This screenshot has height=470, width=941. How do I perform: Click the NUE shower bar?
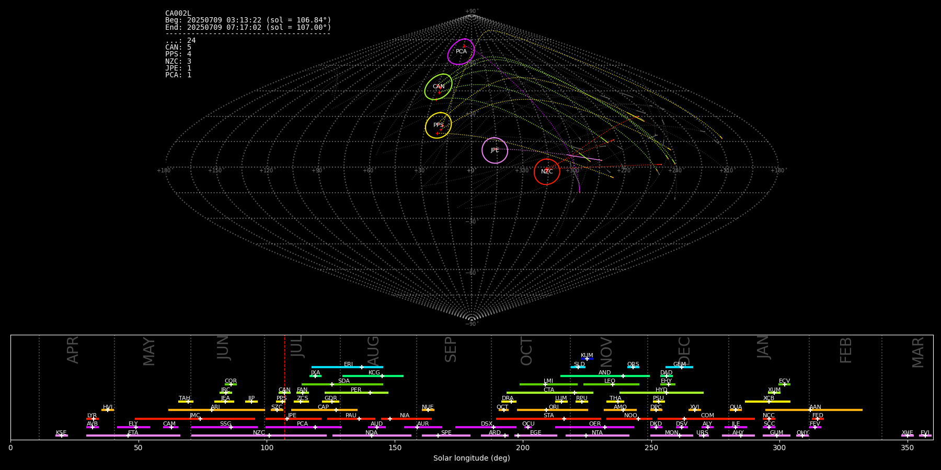[428, 410]
